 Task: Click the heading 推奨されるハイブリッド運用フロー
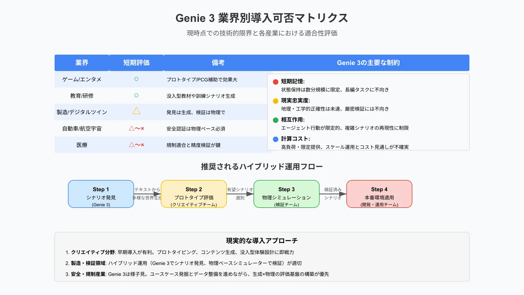[x=262, y=167]
